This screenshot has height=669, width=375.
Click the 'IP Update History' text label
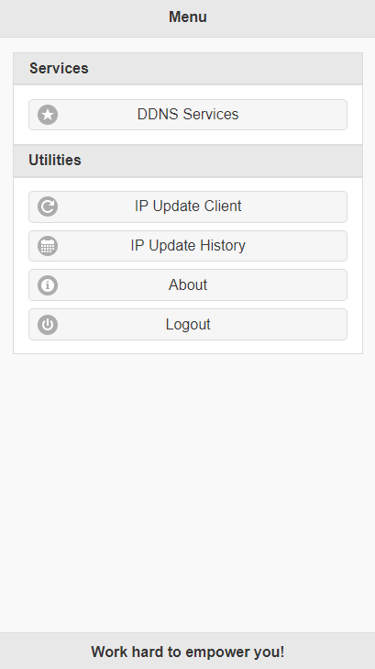(x=188, y=245)
